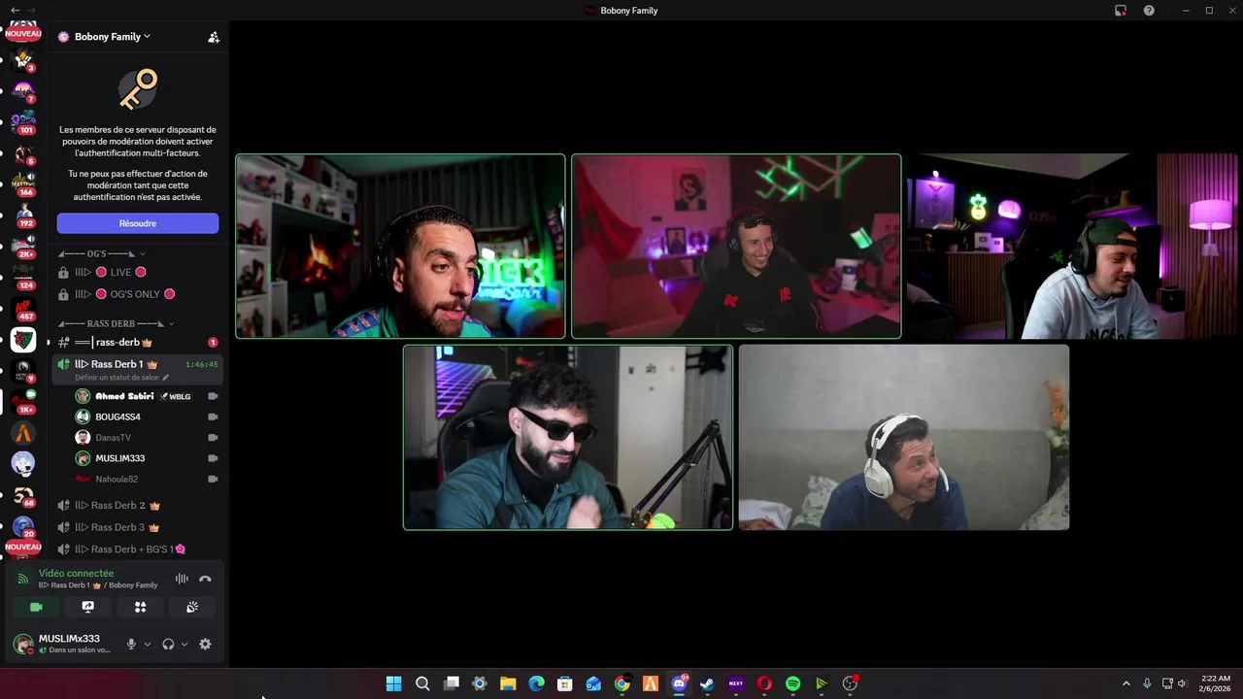Viewport: 1243px width, 699px height.
Task: Click camera icon next to Ahmed Sabiri
Action: [x=213, y=396]
